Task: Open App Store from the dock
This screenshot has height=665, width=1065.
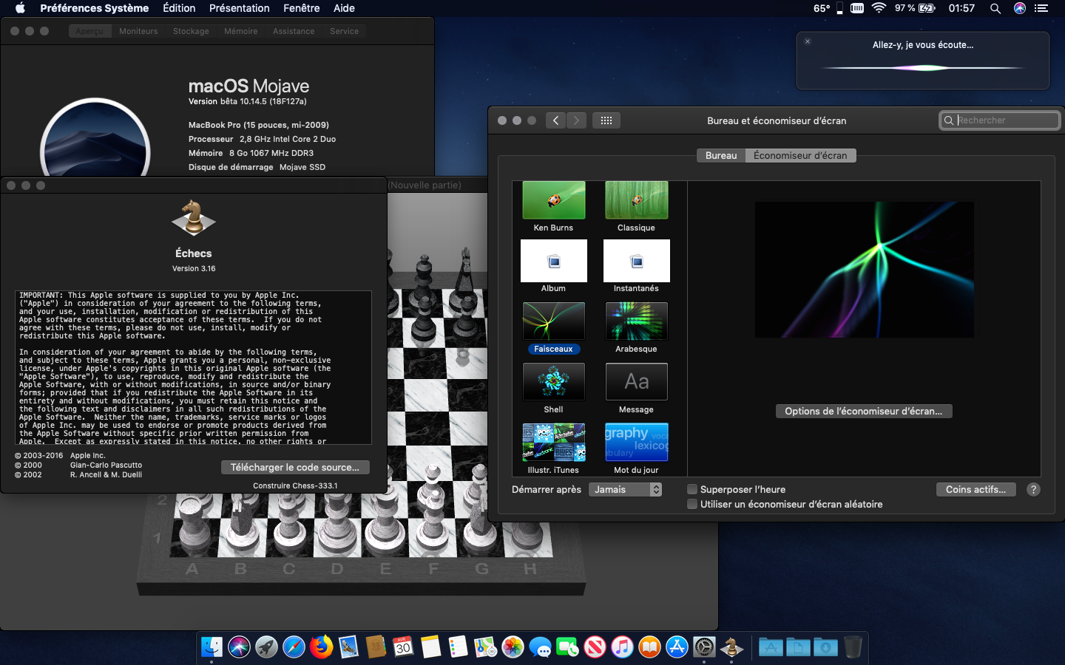Action: (677, 647)
